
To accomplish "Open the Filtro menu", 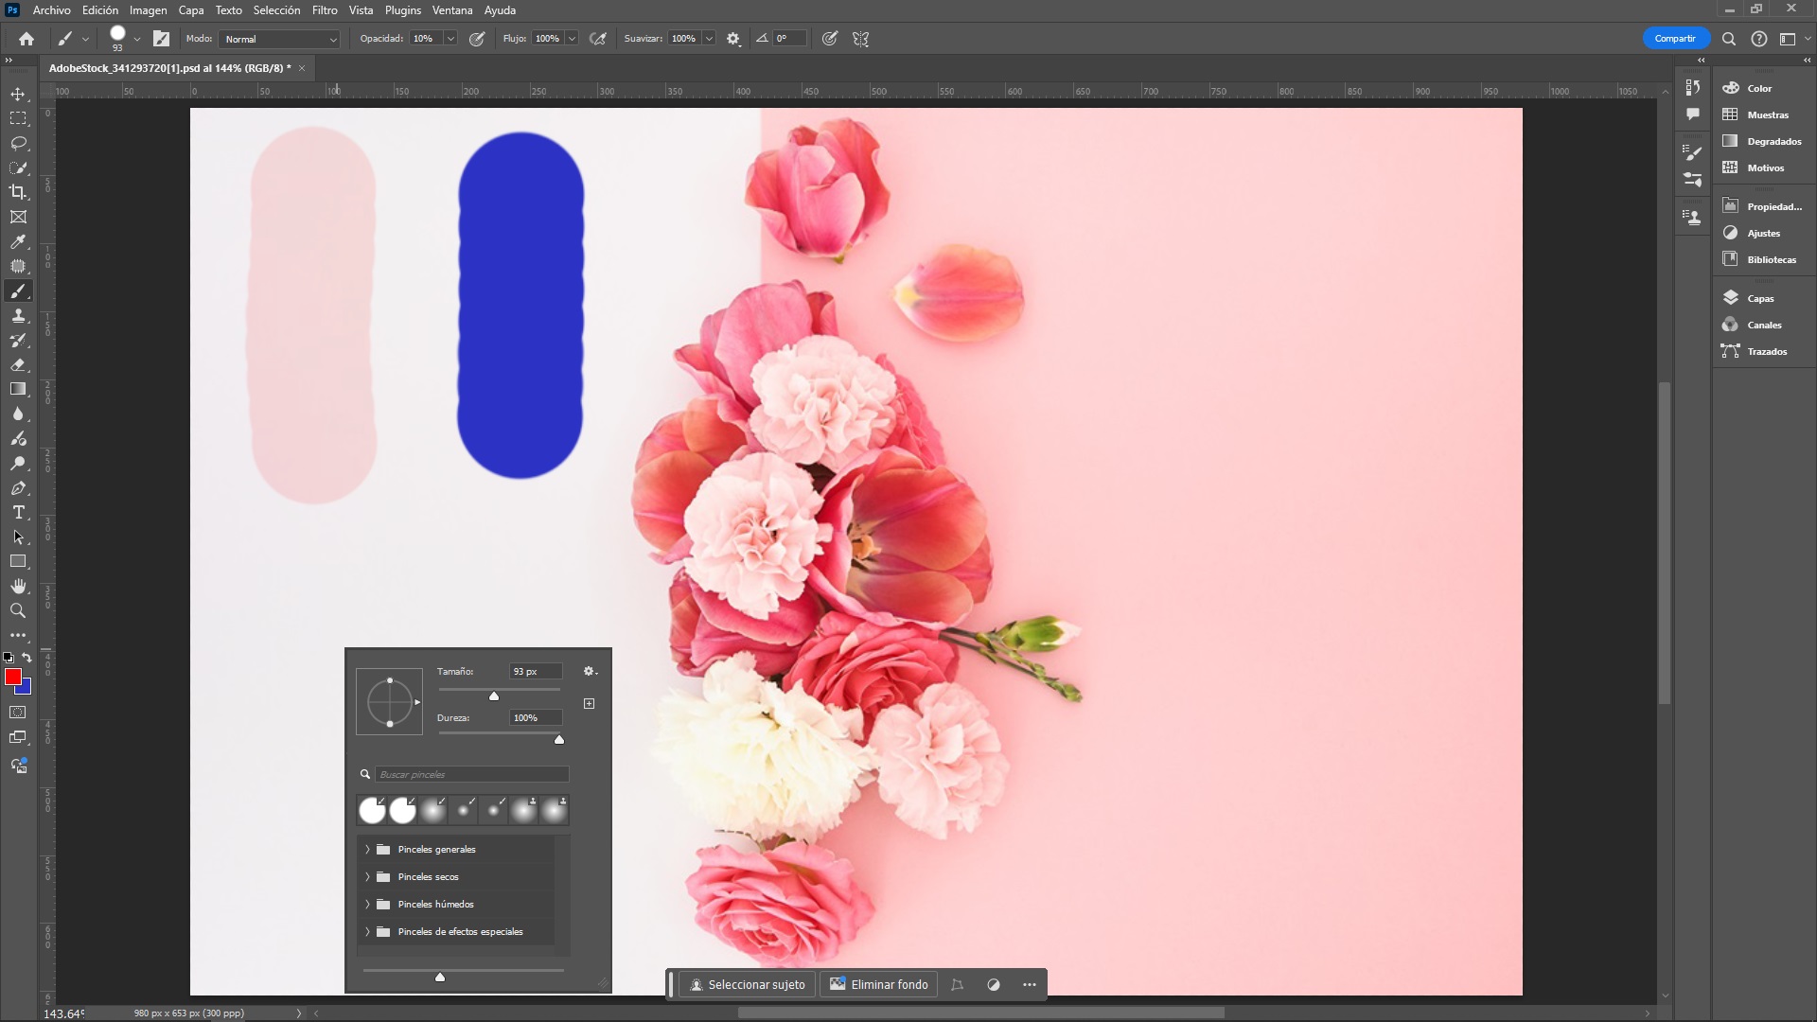I will point(325,10).
